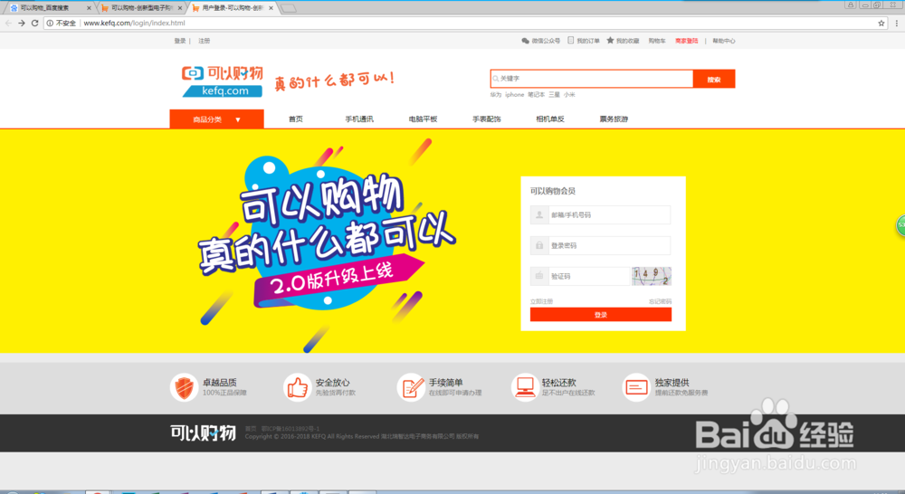
Task: Click the 三星 hot search keyword
Action: (554, 95)
